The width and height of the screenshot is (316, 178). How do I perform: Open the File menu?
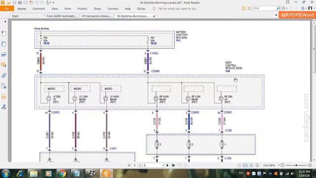coord(7,9)
